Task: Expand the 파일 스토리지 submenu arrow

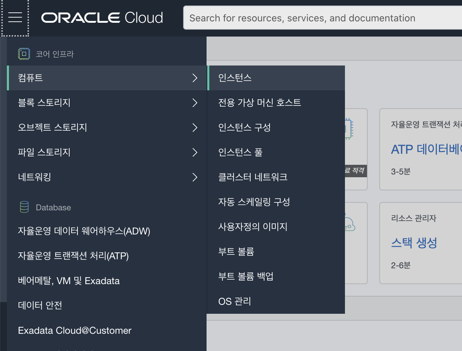Action: click(x=195, y=152)
